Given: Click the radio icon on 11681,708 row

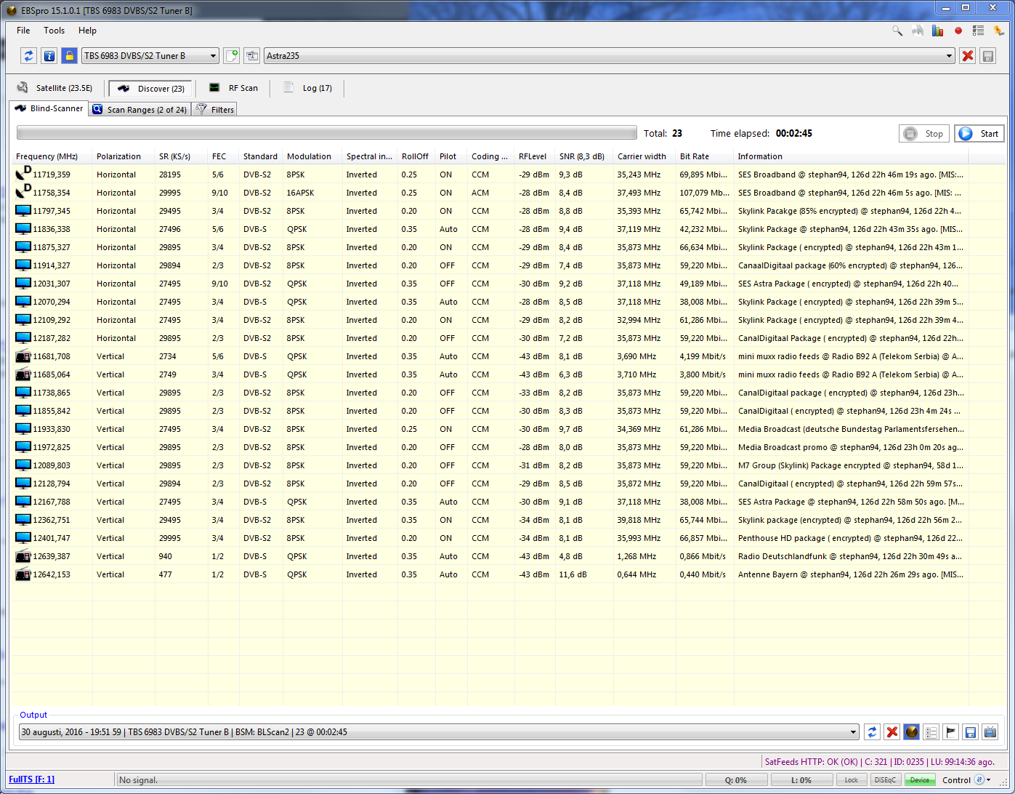Looking at the screenshot, I should coord(23,356).
